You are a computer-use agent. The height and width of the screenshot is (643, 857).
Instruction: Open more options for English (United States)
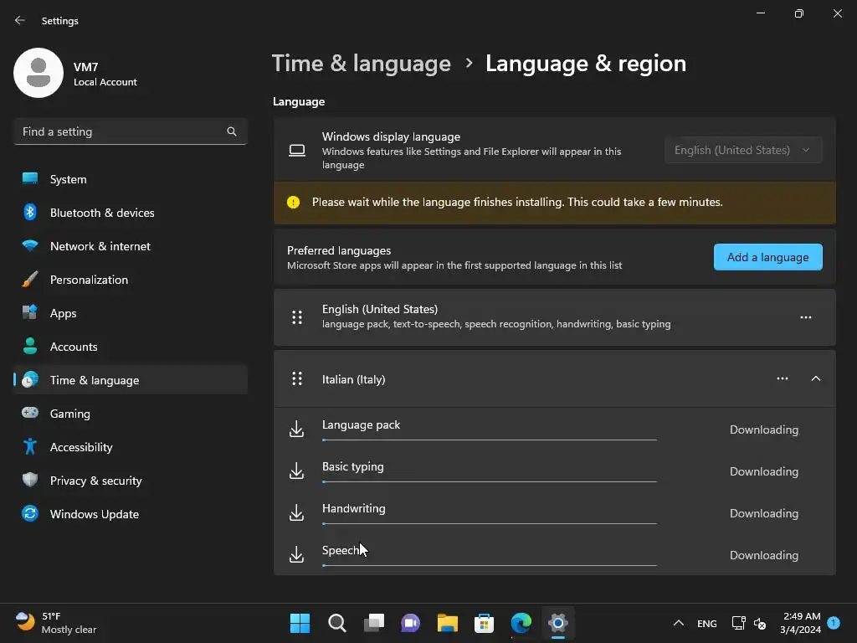806,317
